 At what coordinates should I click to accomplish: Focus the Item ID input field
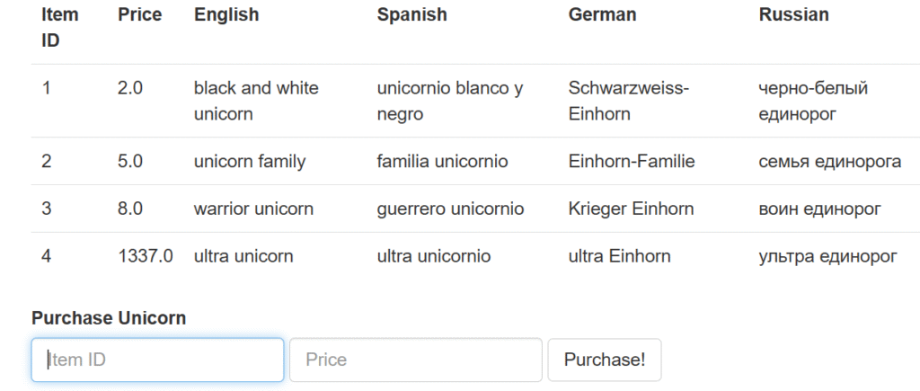tap(157, 360)
